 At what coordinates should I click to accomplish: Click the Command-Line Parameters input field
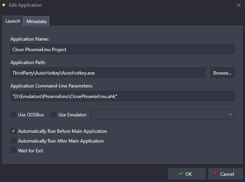pyautogui.click(x=122, y=96)
